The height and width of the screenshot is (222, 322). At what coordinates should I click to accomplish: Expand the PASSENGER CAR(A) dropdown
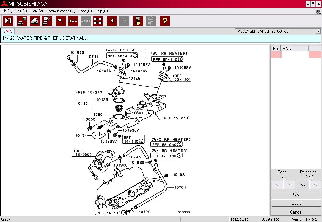(318, 31)
